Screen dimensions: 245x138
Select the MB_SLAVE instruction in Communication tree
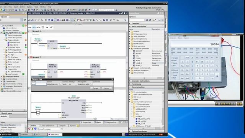coord(141,123)
